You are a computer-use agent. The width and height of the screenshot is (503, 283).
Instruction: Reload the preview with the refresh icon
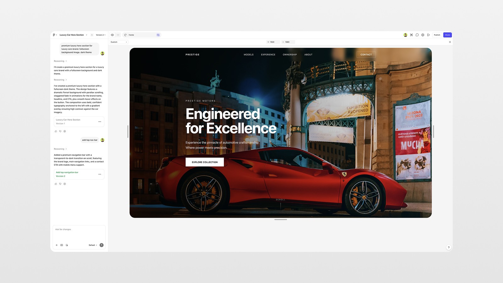(x=125, y=35)
